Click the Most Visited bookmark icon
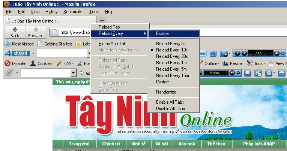Image resolution: width=287 pixels, height=151 pixels. [x=8, y=44]
